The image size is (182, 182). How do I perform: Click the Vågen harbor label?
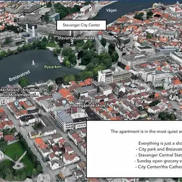click(x=111, y=11)
